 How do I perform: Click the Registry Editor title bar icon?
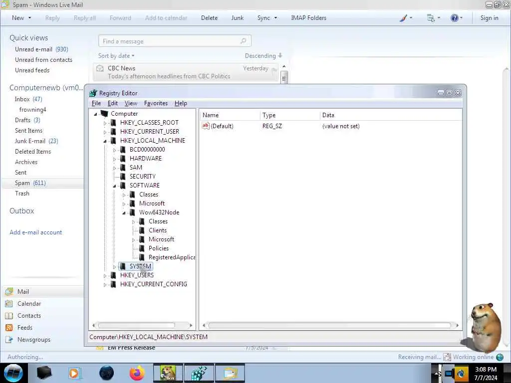93,93
